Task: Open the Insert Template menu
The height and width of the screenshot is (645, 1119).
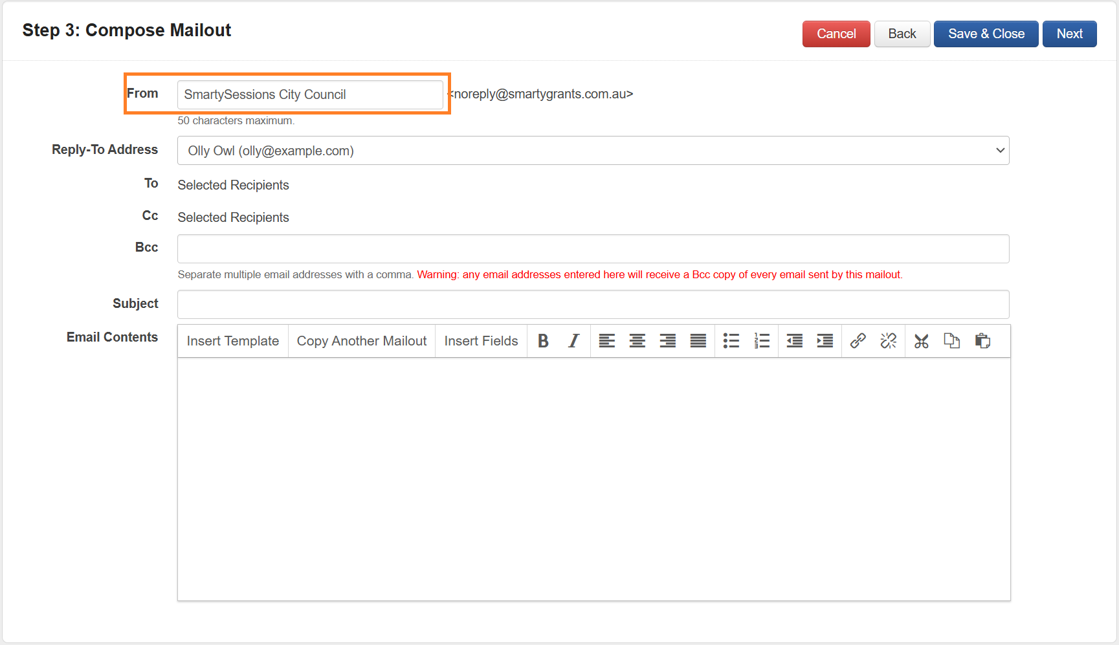Action: [x=232, y=341]
